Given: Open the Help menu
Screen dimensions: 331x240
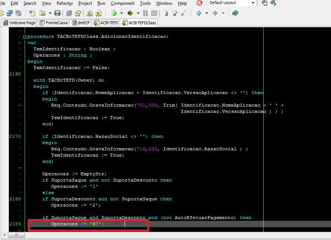Looking at the screenshot, I should (x=182, y=3).
